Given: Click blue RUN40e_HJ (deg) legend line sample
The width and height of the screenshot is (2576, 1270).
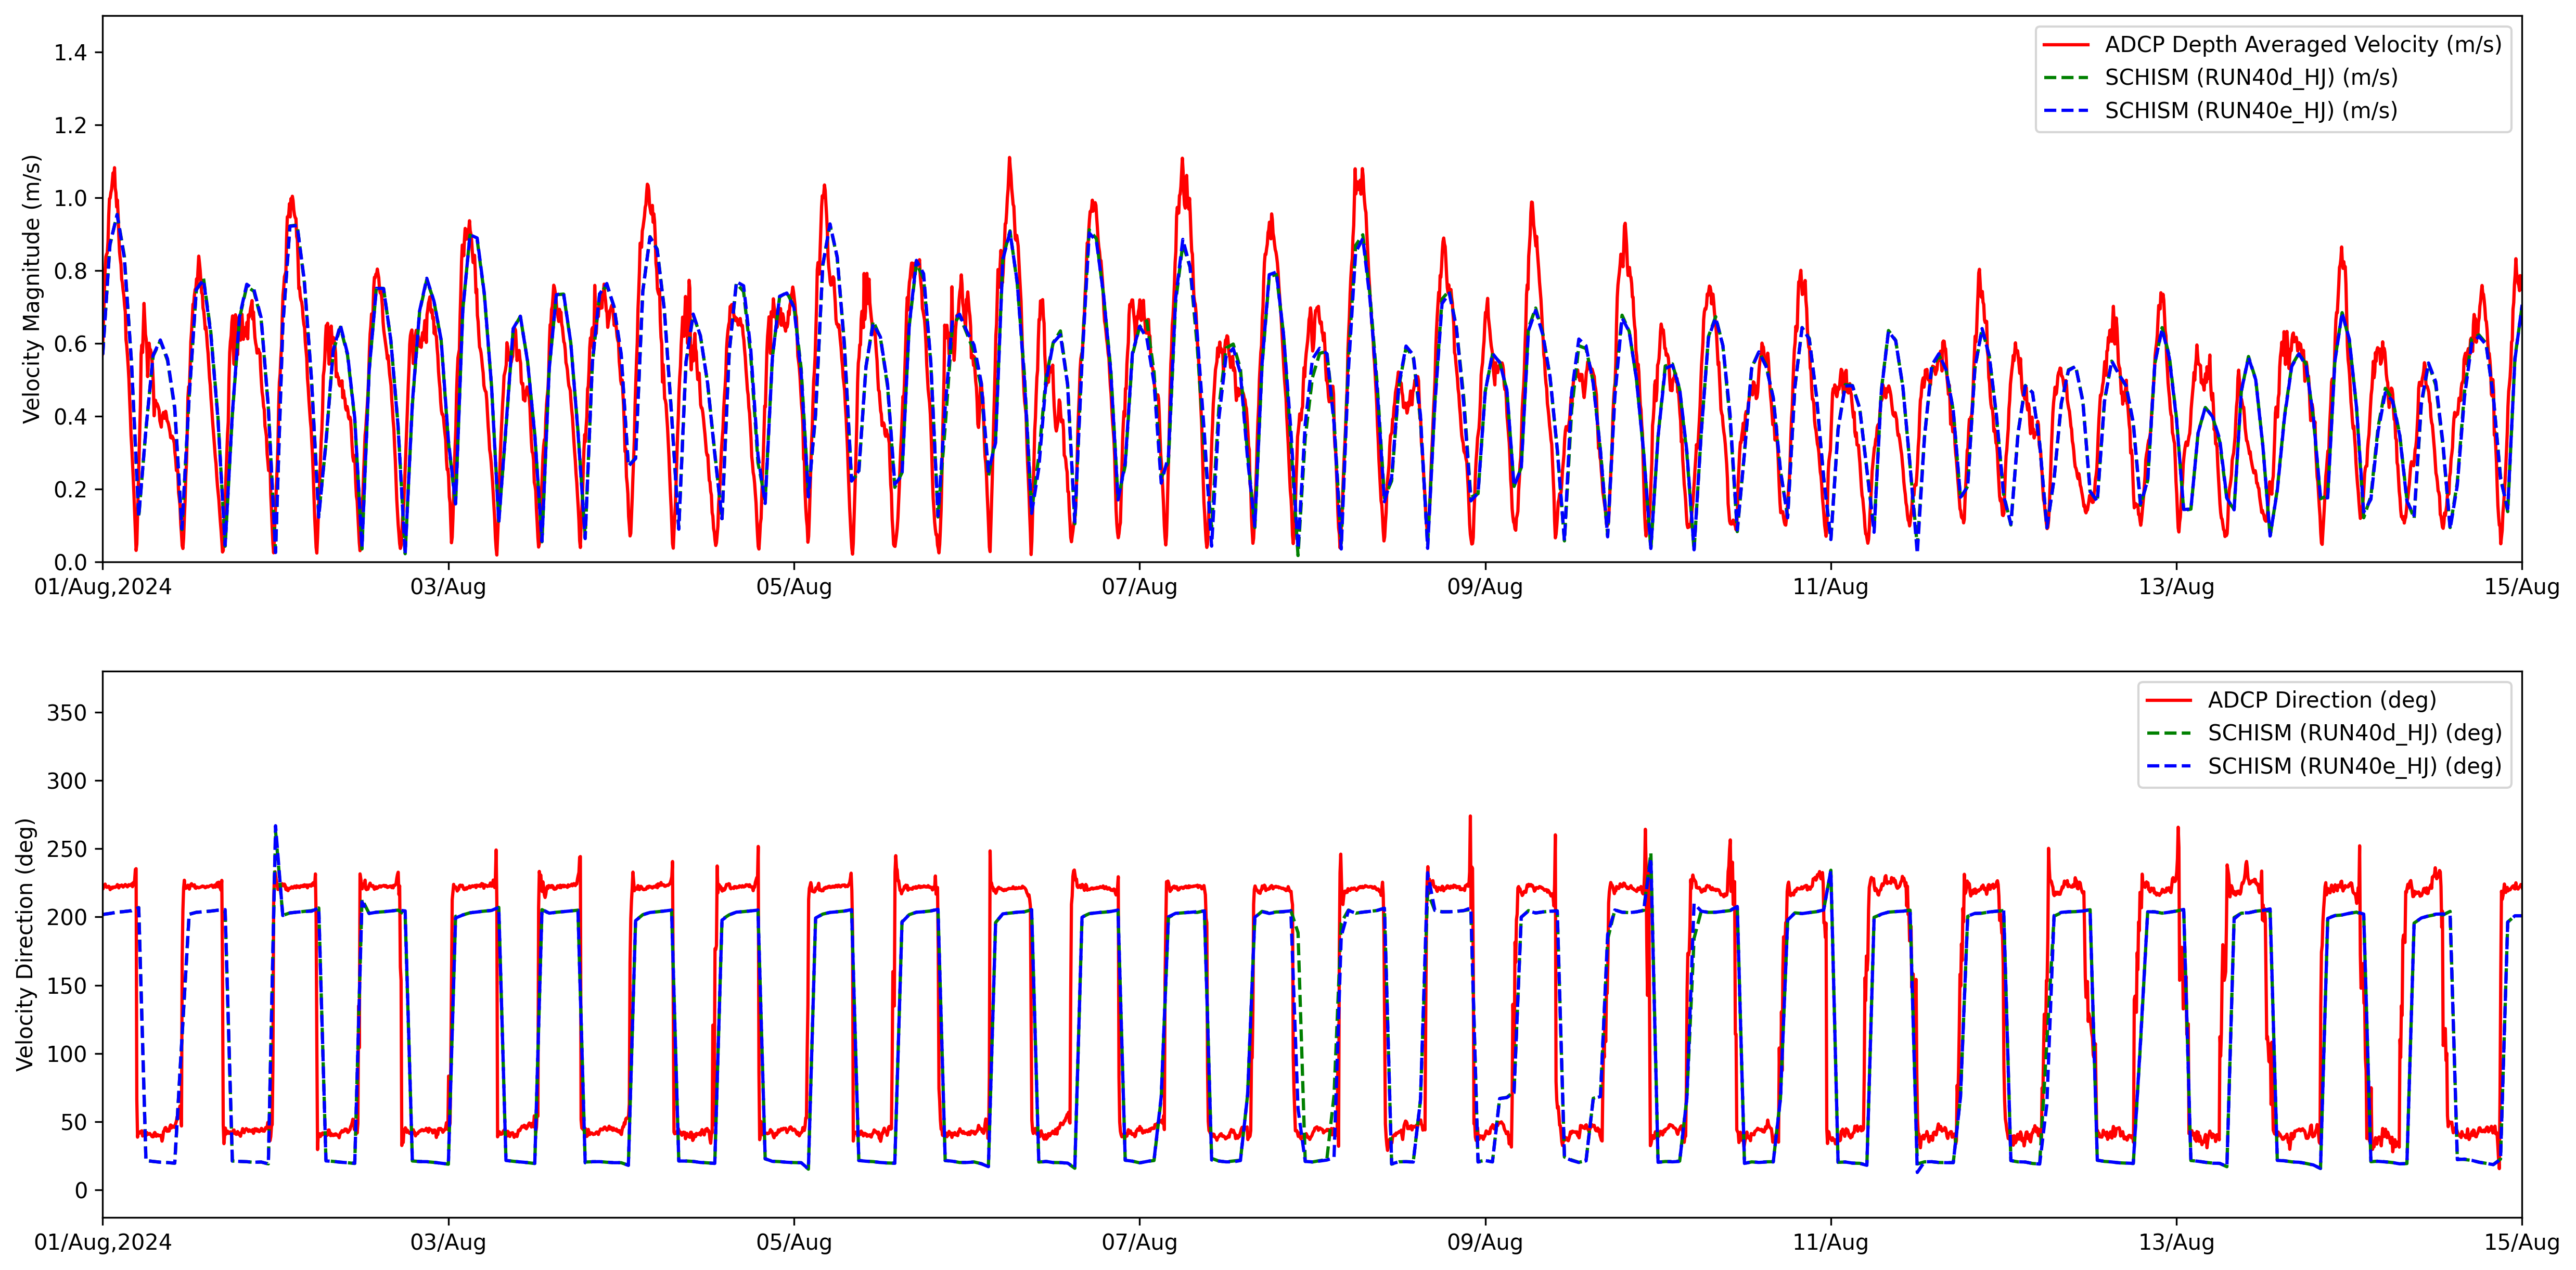Looking at the screenshot, I should tap(2169, 767).
